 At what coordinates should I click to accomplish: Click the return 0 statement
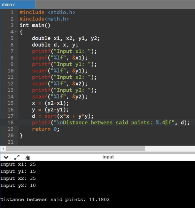(x=46, y=129)
